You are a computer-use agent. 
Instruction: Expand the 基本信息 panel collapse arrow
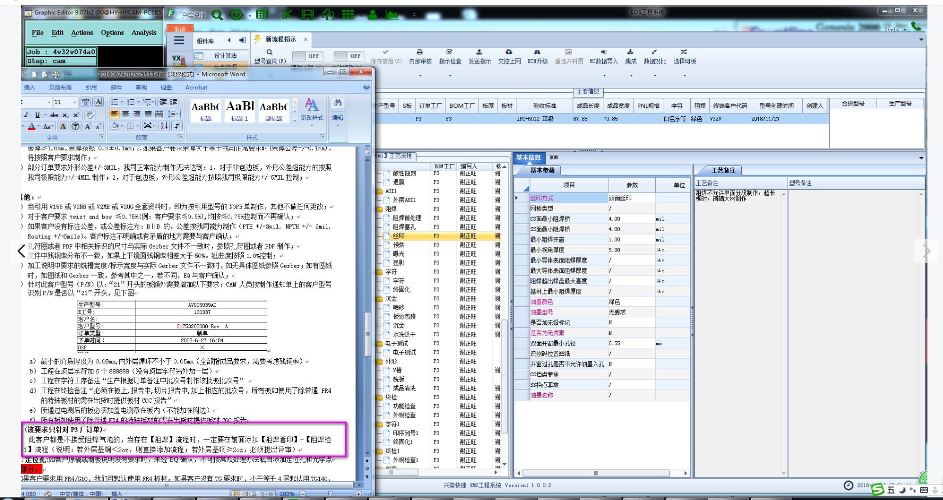click(x=921, y=158)
